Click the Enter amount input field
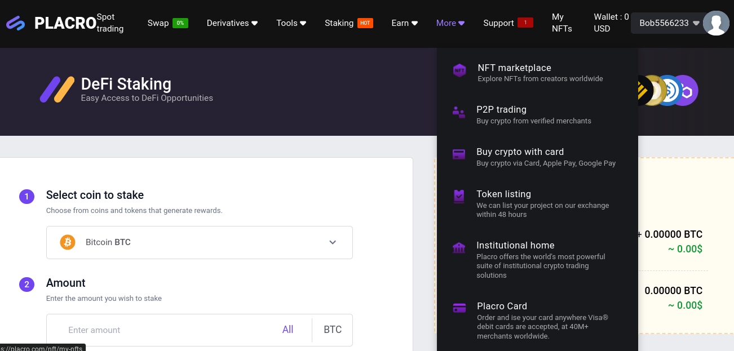Viewport: 734px width, 351px height. tap(169, 330)
